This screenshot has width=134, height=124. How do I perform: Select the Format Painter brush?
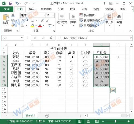[13, 25]
